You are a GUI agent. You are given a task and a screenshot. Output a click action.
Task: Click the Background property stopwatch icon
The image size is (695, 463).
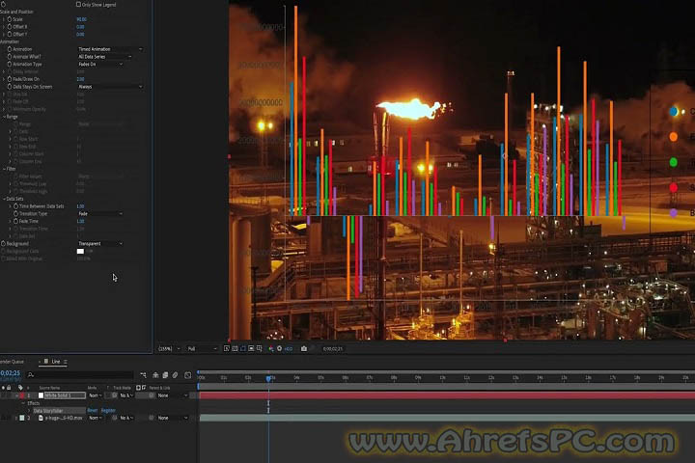click(4, 244)
